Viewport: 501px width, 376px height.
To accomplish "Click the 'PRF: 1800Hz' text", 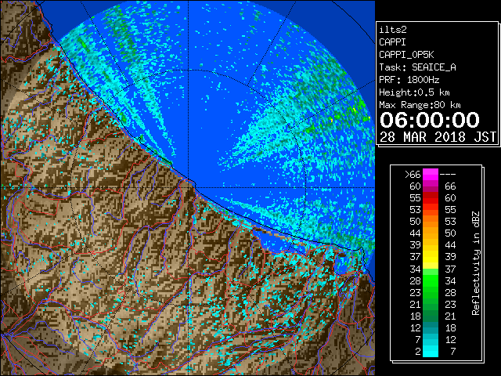I will [409, 80].
